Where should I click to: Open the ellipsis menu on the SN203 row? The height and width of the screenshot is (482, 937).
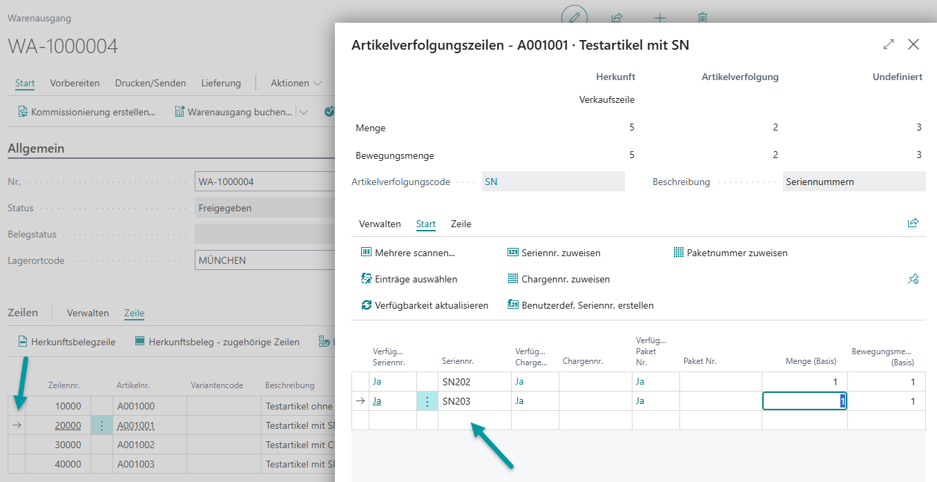point(427,401)
